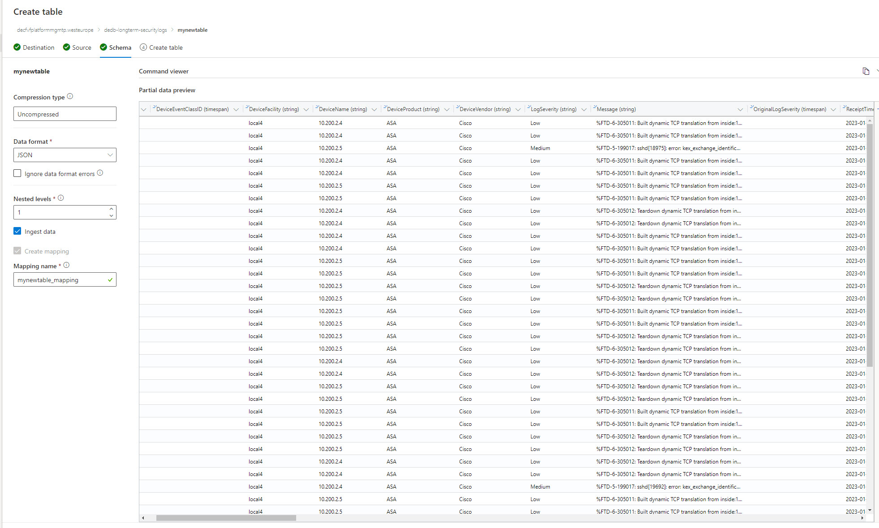Click the info icon beside Mapping name
This screenshot has height=528, width=879.
point(66,265)
